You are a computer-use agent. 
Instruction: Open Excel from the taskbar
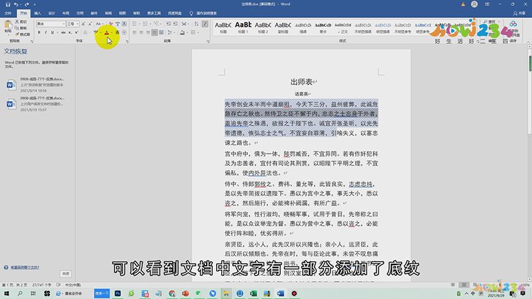point(253,293)
